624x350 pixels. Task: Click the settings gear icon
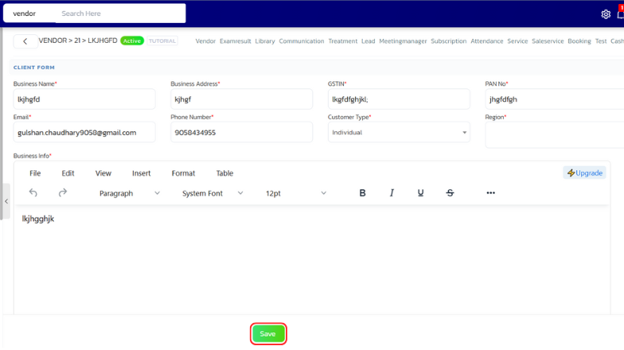coord(606,14)
